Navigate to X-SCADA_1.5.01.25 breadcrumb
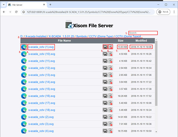This screenshot has width=178, height=137. pyautogui.click(x=61, y=36)
